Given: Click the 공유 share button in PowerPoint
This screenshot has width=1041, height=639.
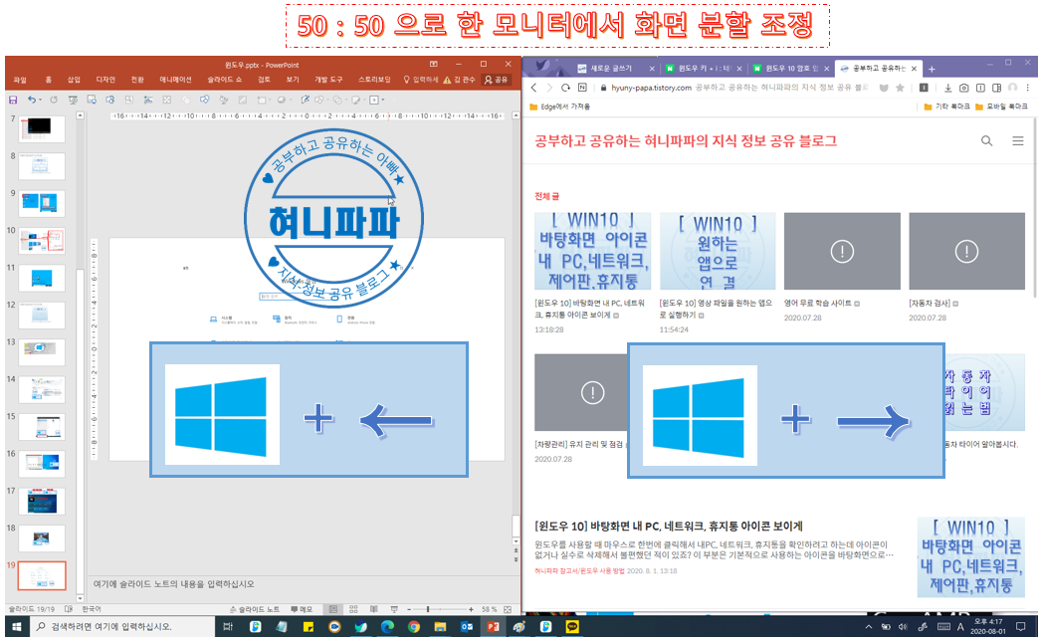Looking at the screenshot, I should tap(496, 80).
